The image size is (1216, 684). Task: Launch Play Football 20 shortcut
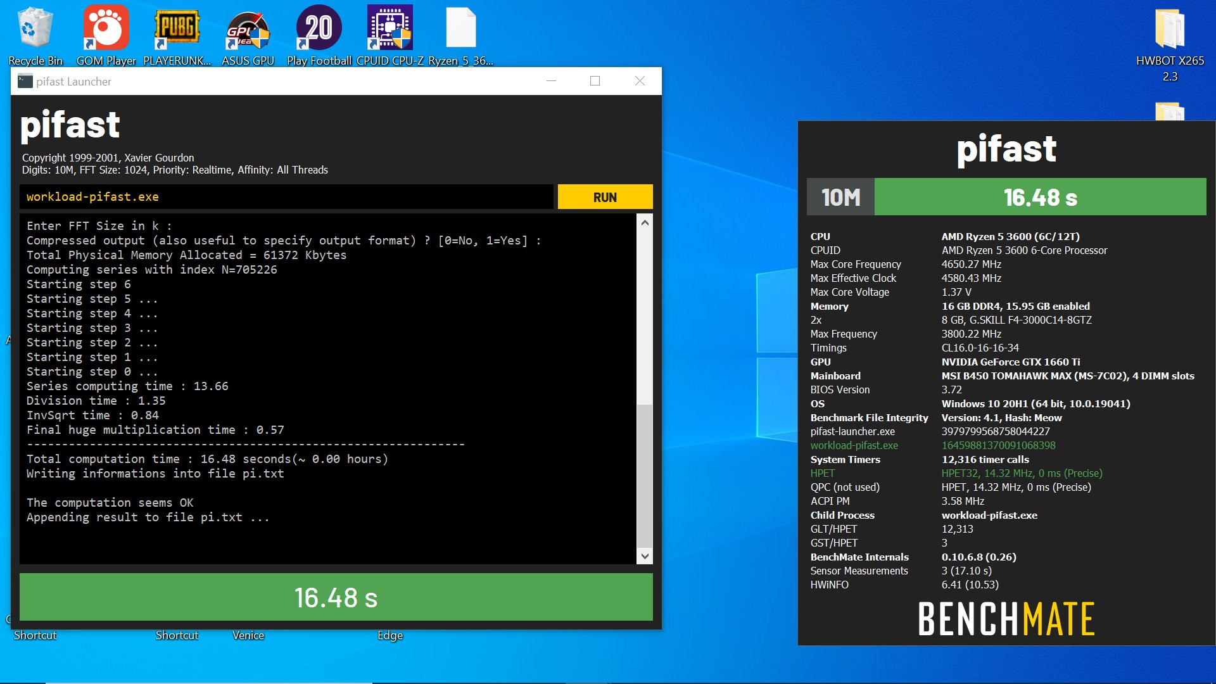[x=319, y=36]
